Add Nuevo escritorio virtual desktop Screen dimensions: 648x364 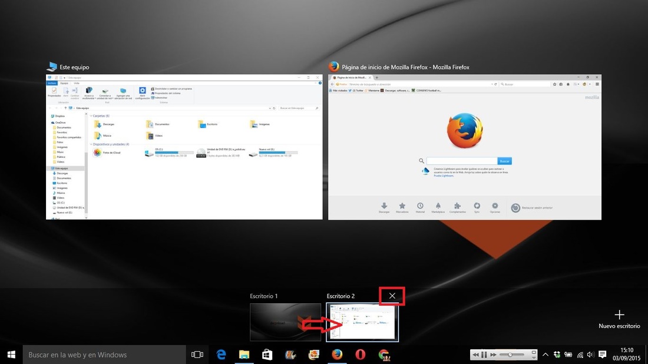619,319
